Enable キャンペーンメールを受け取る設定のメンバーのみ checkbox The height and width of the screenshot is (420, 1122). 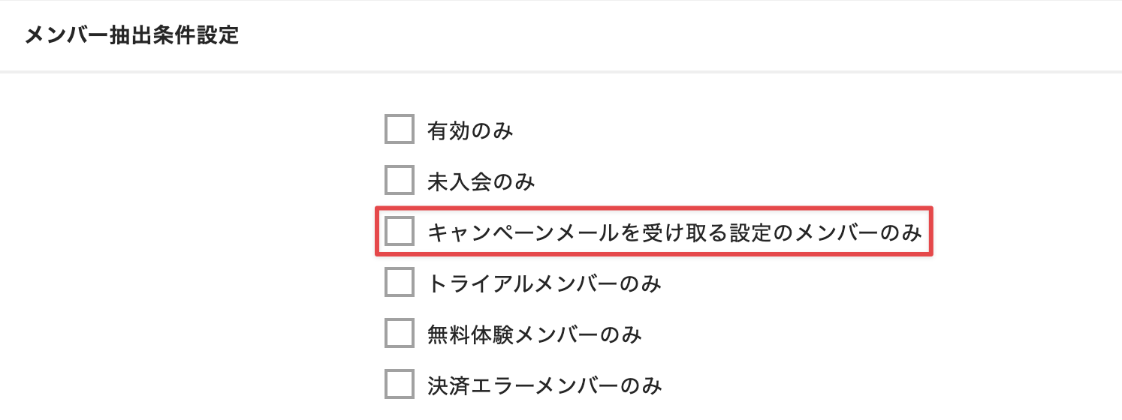point(399,232)
